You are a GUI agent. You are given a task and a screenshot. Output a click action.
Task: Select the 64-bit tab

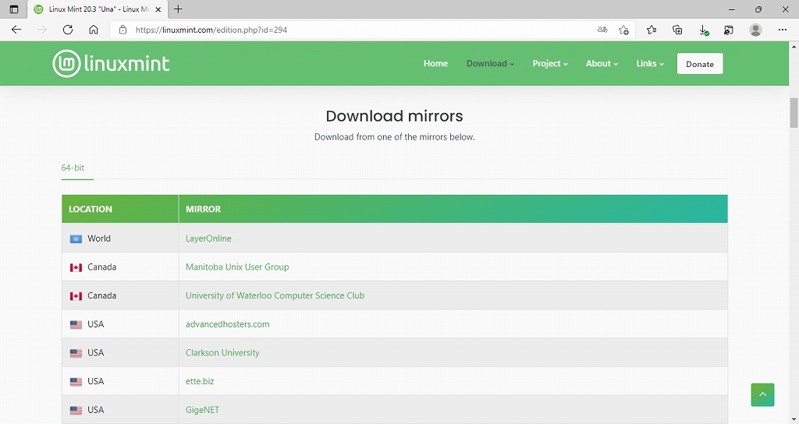[73, 168]
